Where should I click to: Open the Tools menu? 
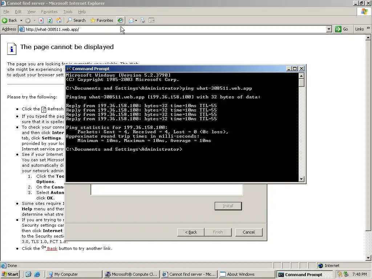tap(68, 12)
